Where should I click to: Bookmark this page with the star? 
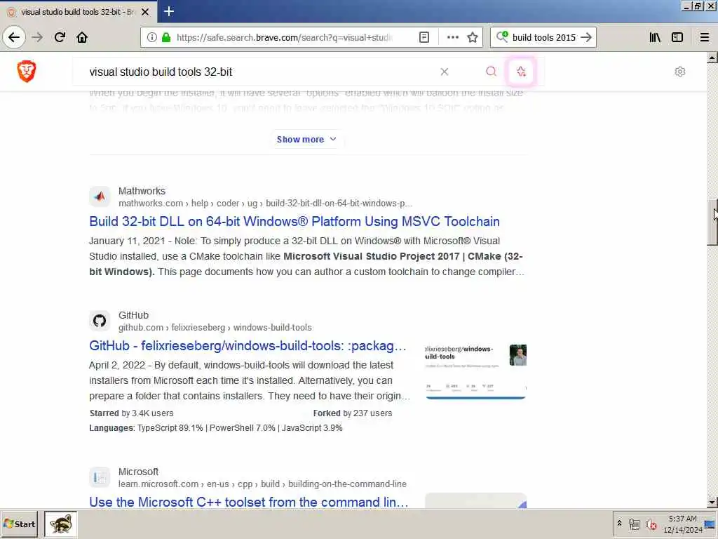tap(473, 37)
